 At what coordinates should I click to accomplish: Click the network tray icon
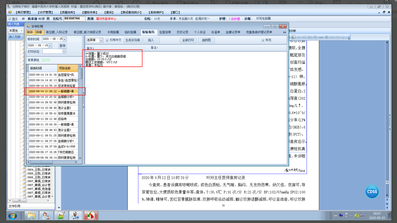pos(363,216)
